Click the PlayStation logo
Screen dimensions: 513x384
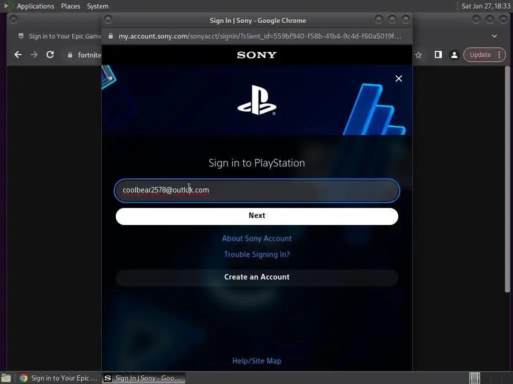pyautogui.click(x=257, y=100)
